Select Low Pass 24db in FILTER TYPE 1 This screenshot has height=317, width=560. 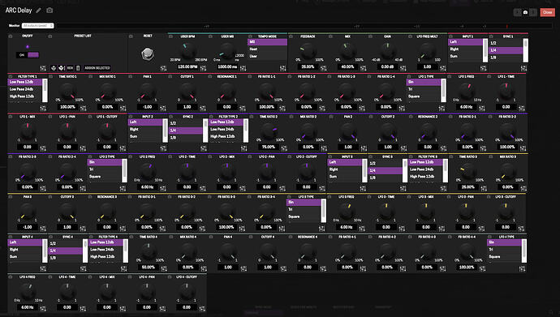tap(25, 89)
